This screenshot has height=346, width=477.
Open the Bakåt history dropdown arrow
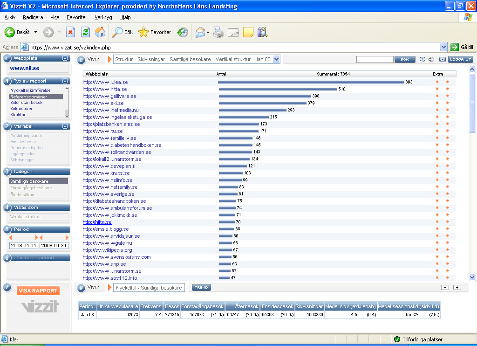tap(35, 32)
